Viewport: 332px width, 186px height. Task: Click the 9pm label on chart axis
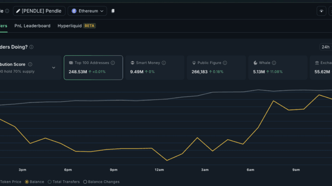pos(114,170)
